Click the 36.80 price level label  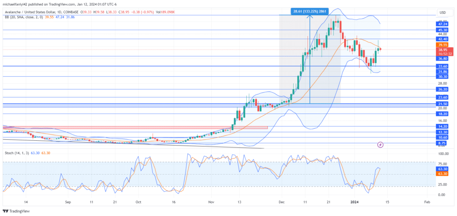443,58
